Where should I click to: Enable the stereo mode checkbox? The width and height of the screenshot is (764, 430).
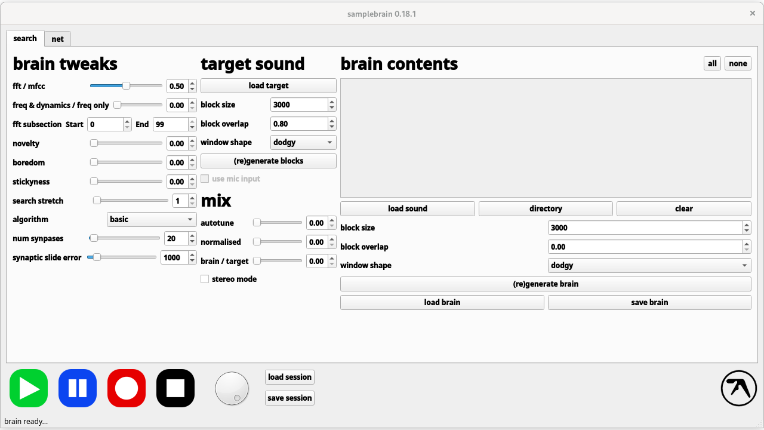(205, 279)
